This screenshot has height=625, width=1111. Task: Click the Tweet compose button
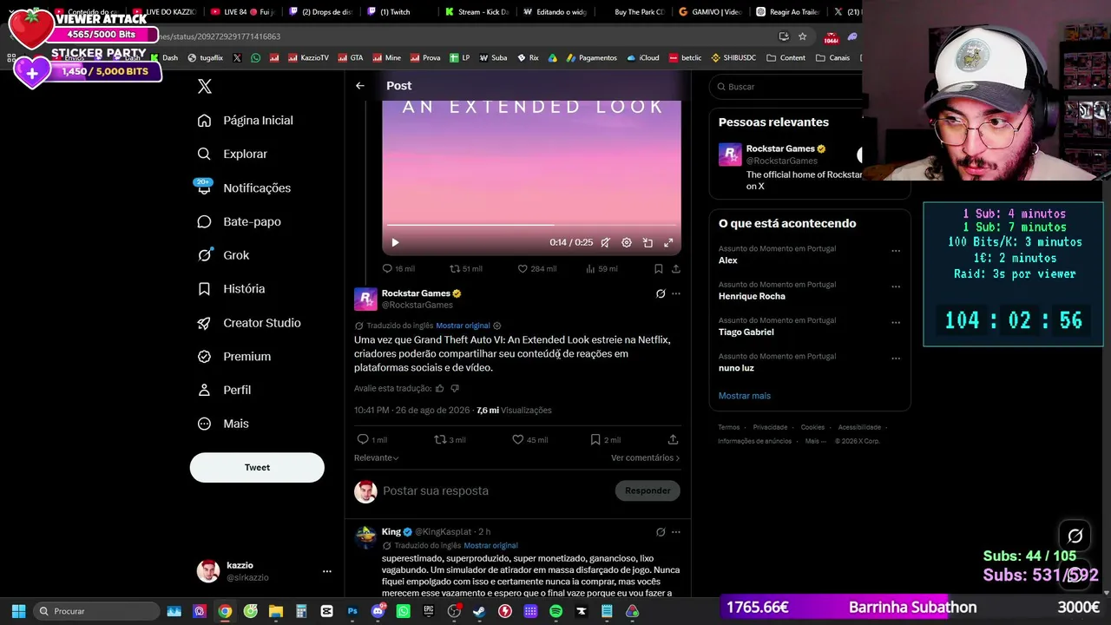point(257,467)
